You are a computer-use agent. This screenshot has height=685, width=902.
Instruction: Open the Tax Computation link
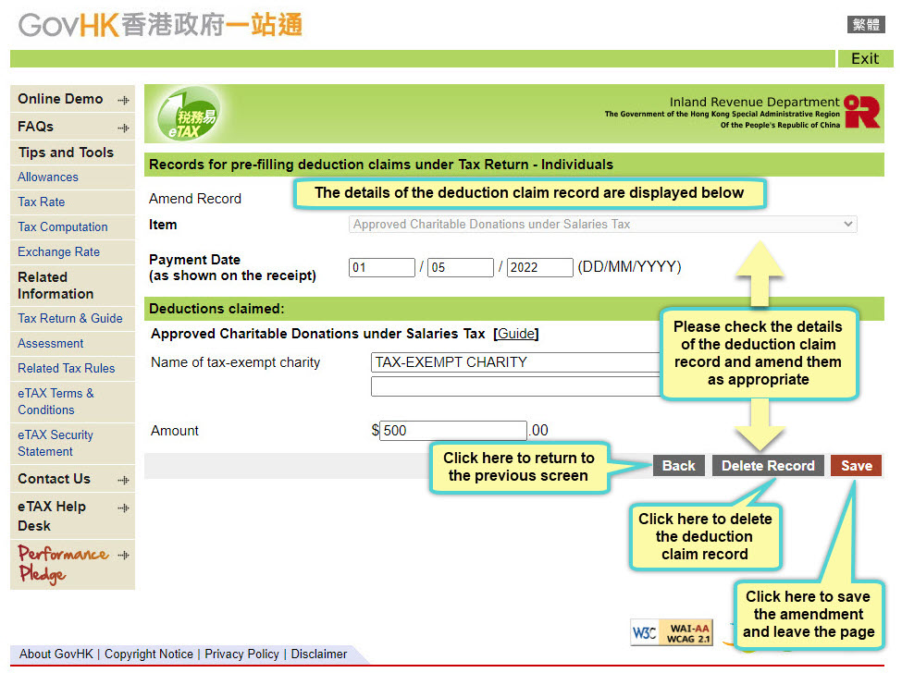pos(63,227)
